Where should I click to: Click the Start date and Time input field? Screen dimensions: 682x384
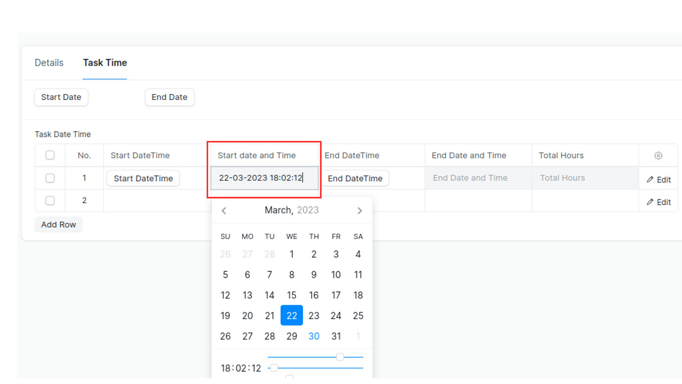pyautogui.click(x=265, y=178)
